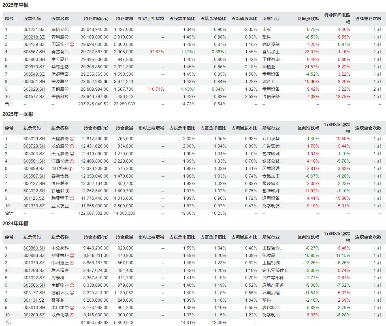
Task: Click the bar chart icon in 联合精密 row
Action: (379, 270)
